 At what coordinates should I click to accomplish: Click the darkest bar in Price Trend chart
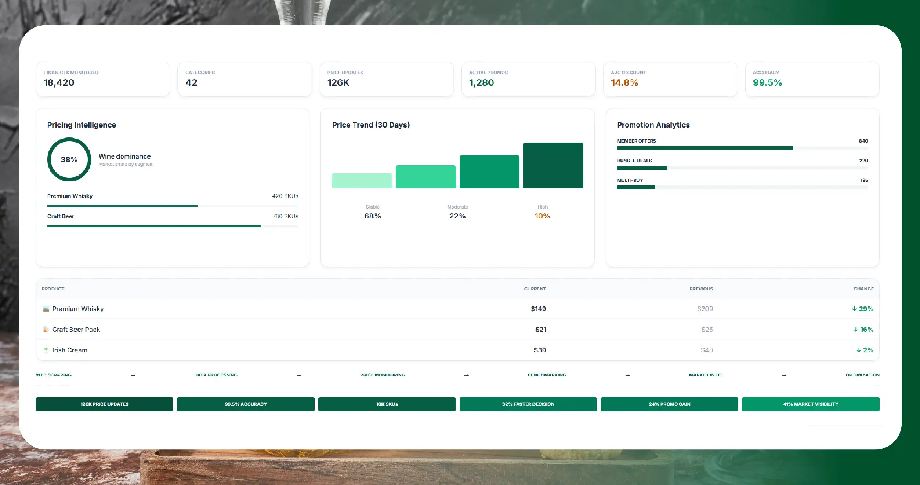point(553,165)
